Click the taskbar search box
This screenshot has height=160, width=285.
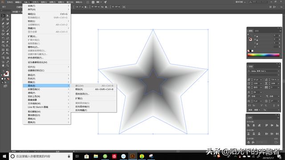click(x=41, y=156)
